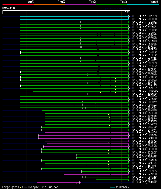Screen dimensions: 161x189
Task: Select the UniRef100_B8LQZ9 label
Action: (x=144, y=102)
